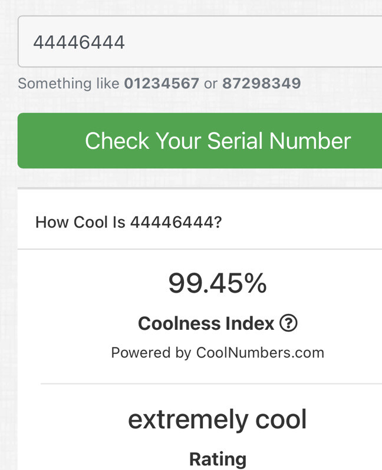Select the example serial 87298349
Image resolution: width=382 pixels, height=470 pixels.
(x=261, y=84)
